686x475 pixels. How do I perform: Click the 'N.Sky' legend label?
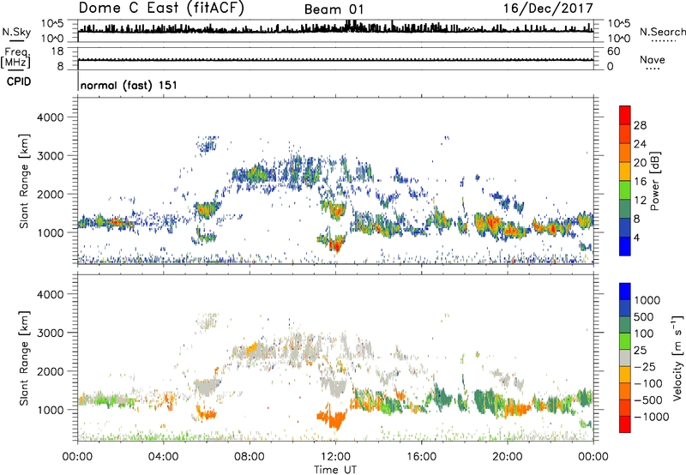(x=16, y=32)
